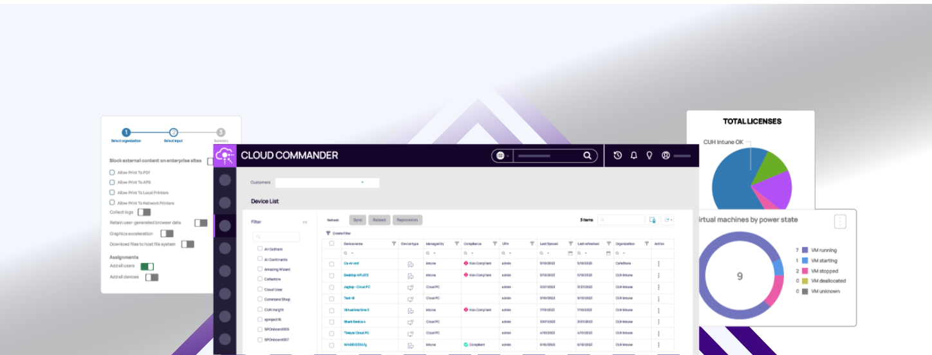Select the Test-18 row checkbox
Viewport: 932px width, 355px height.
tap(332, 298)
